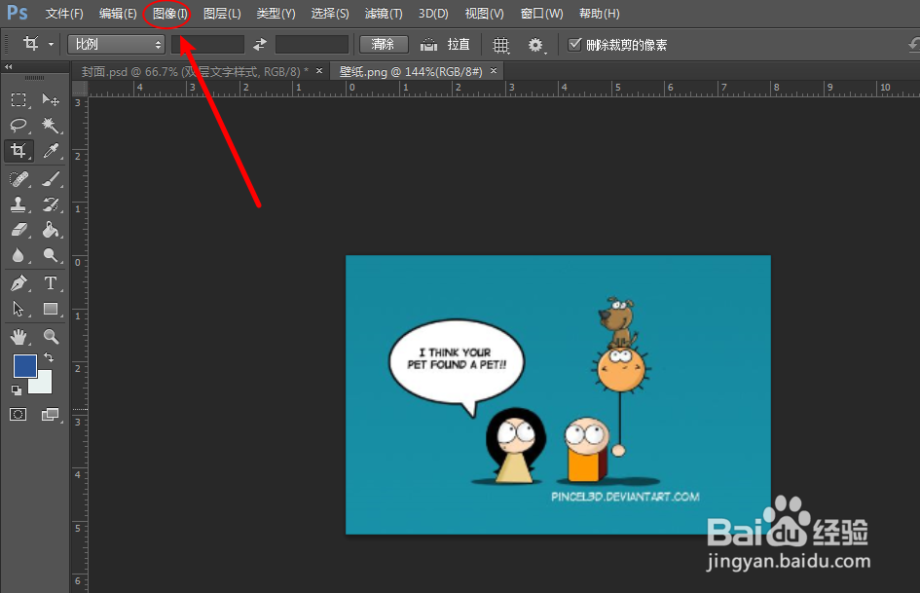
Task: Select the Horizontal Type tool
Action: click(x=51, y=283)
